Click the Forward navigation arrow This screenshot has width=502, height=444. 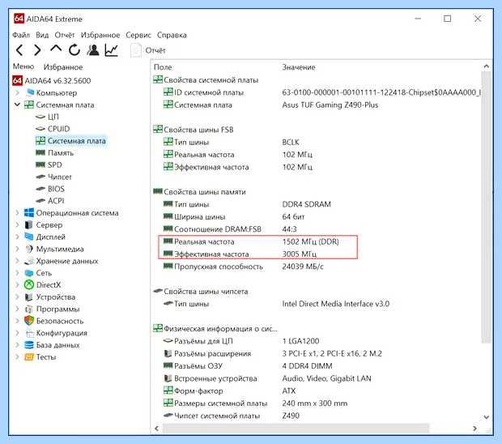37,50
